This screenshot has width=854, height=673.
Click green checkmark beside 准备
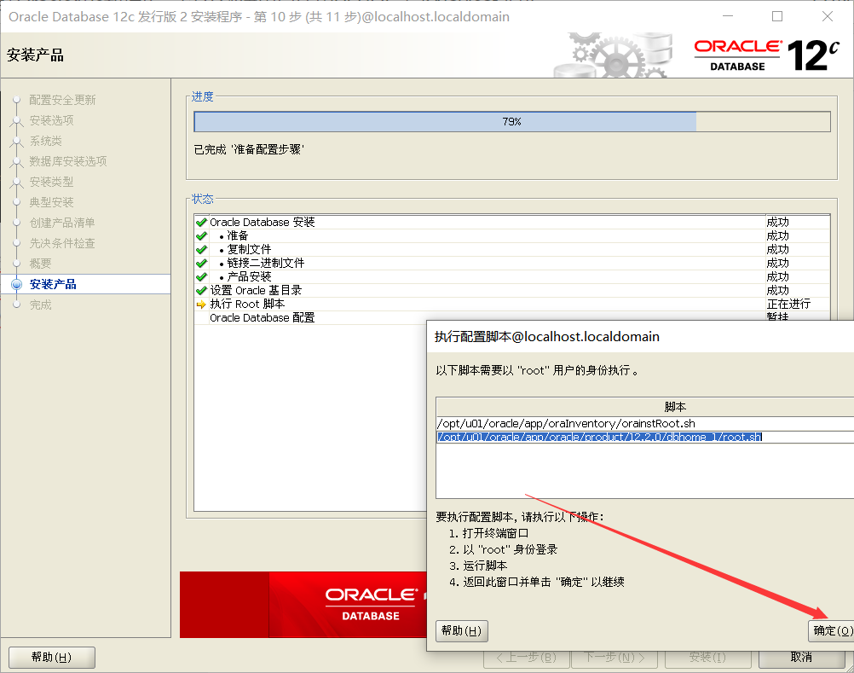pyautogui.click(x=201, y=236)
